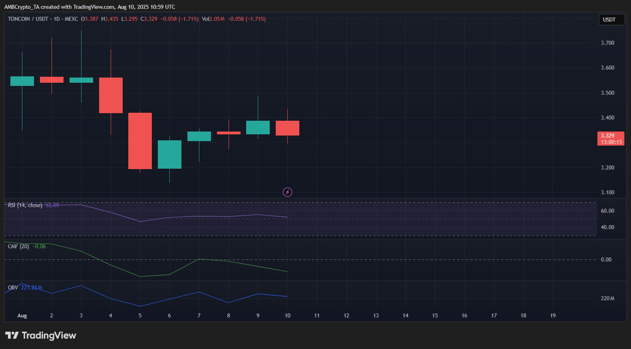Click the 3.100 price axis label
This screenshot has width=631, height=349.
(607, 192)
